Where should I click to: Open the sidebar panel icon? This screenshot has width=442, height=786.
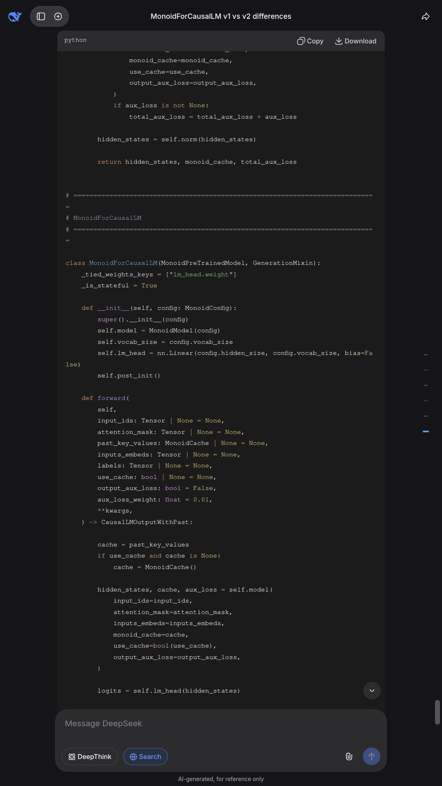[x=41, y=16]
